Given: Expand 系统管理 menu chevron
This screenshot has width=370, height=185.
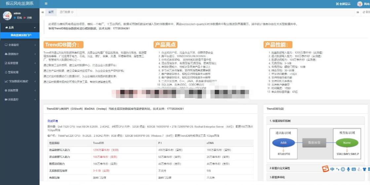Looking at the screenshot, I should 35,90.
